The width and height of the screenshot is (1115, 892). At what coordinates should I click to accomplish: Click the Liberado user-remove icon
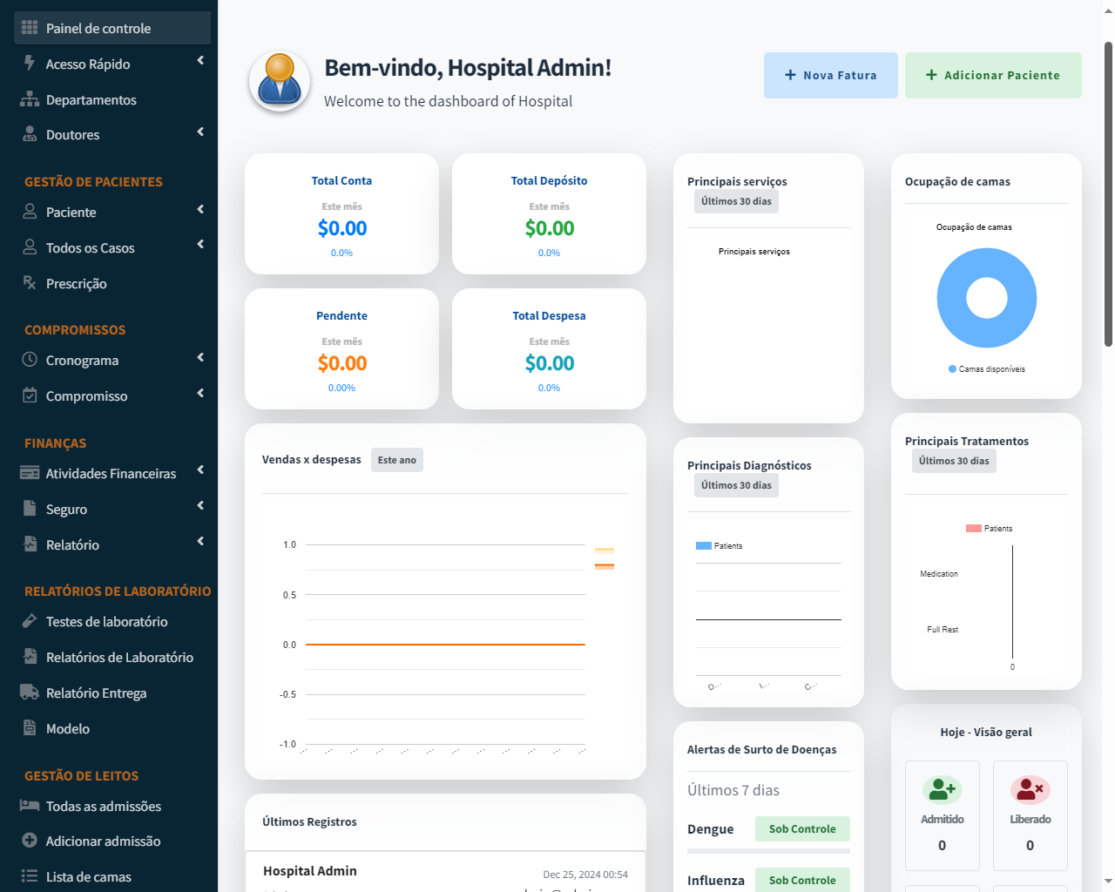pos(1030,789)
